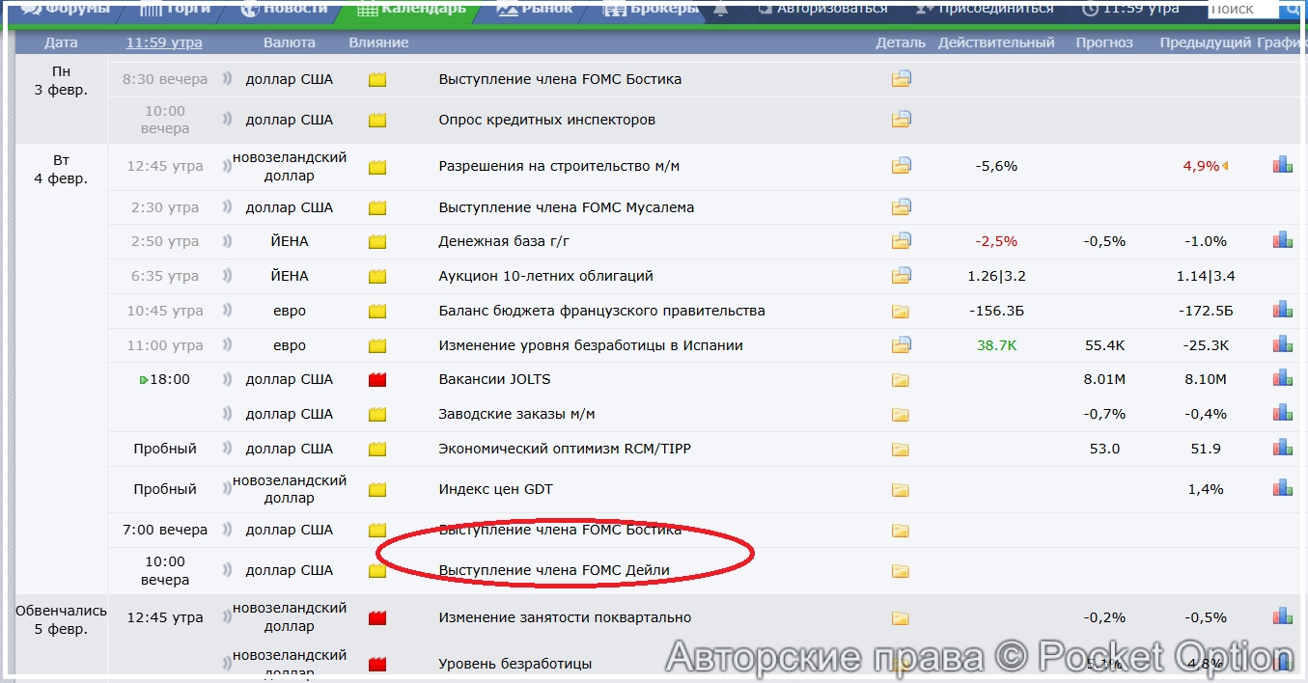Click yellow impact icon for Индекс цен GDT

377,489
